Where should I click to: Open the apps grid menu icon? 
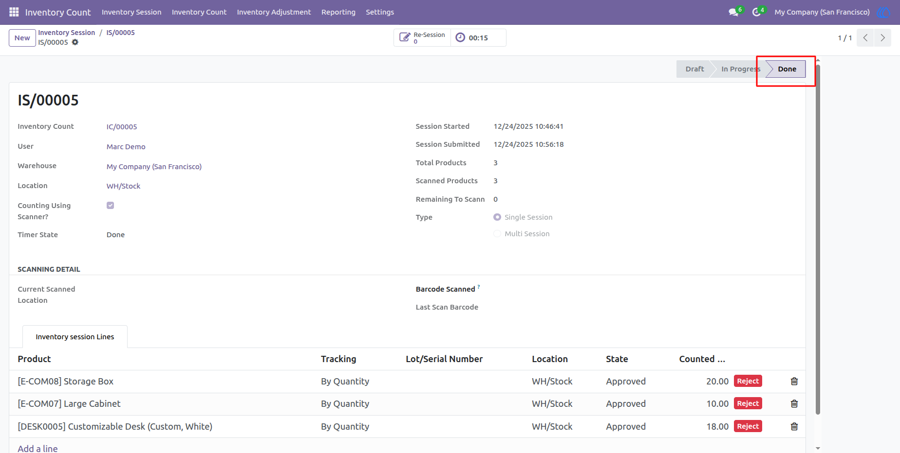pos(14,12)
